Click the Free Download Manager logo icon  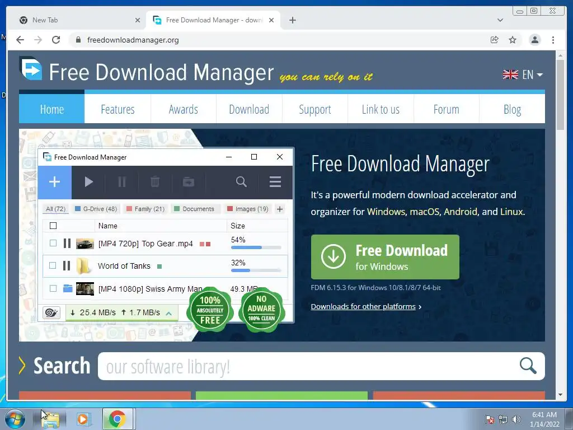31,68
